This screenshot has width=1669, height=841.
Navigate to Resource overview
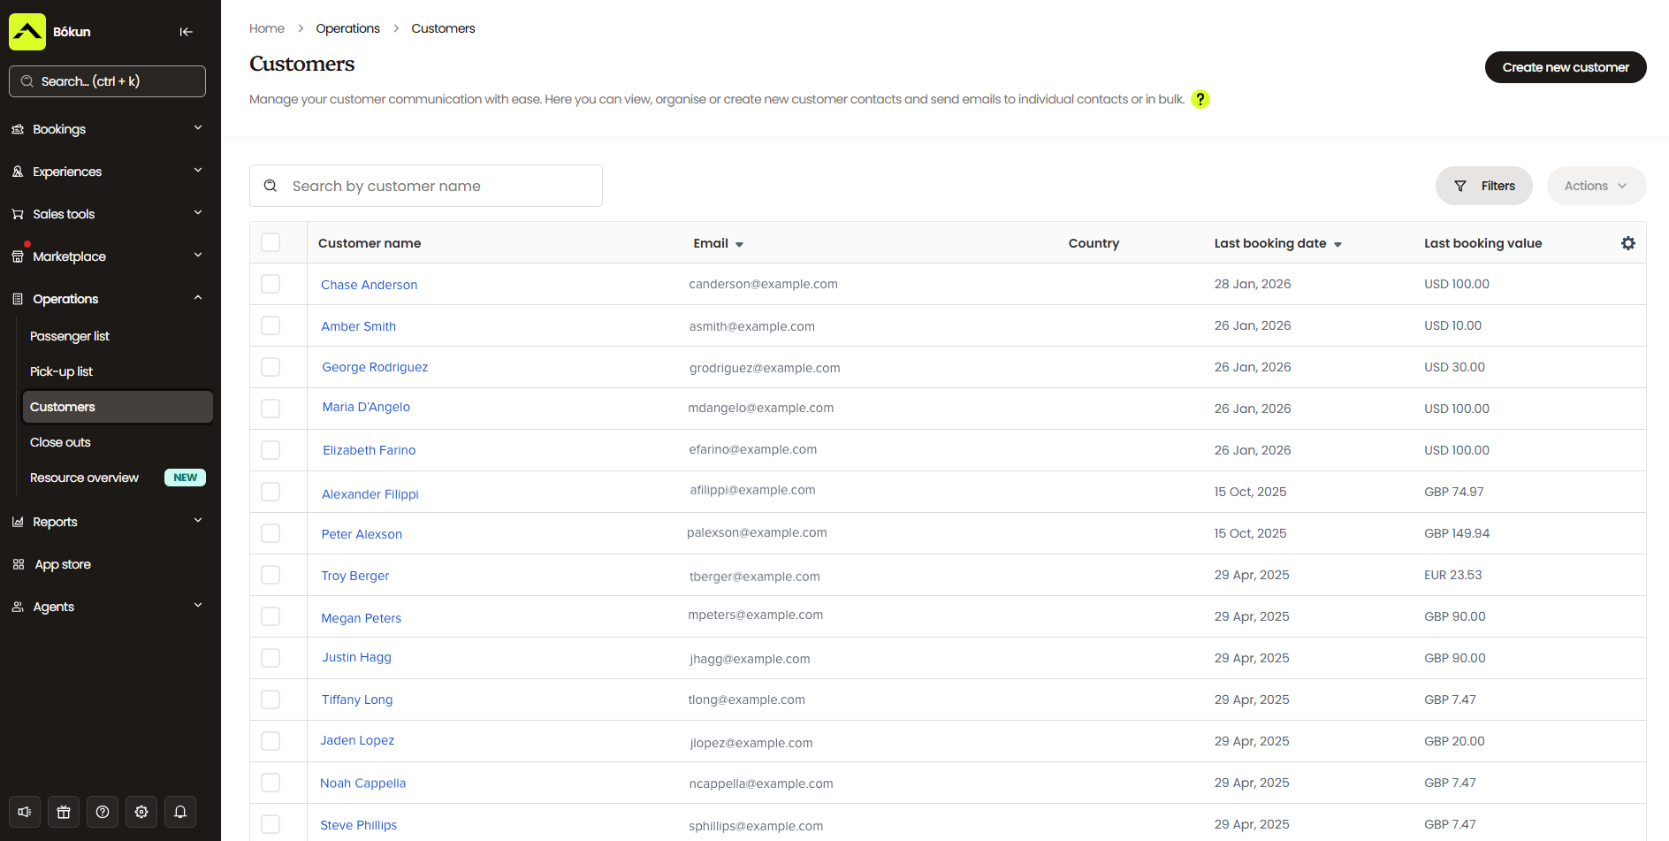[84, 478]
